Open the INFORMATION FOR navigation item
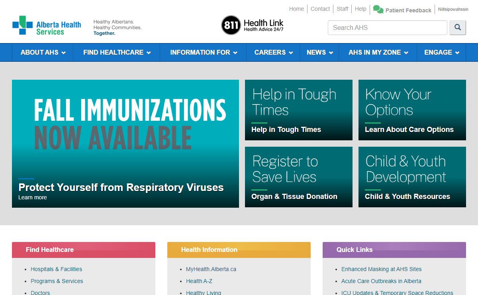478x295 pixels. click(x=204, y=52)
